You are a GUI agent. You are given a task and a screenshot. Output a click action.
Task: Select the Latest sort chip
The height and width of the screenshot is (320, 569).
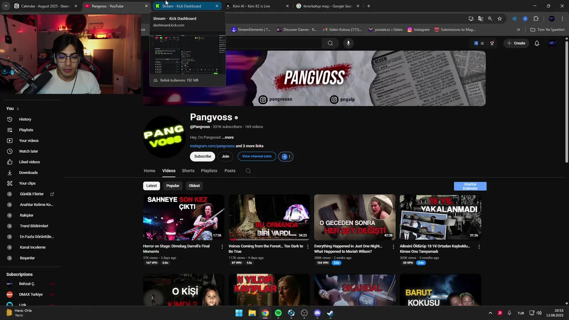pos(152,186)
